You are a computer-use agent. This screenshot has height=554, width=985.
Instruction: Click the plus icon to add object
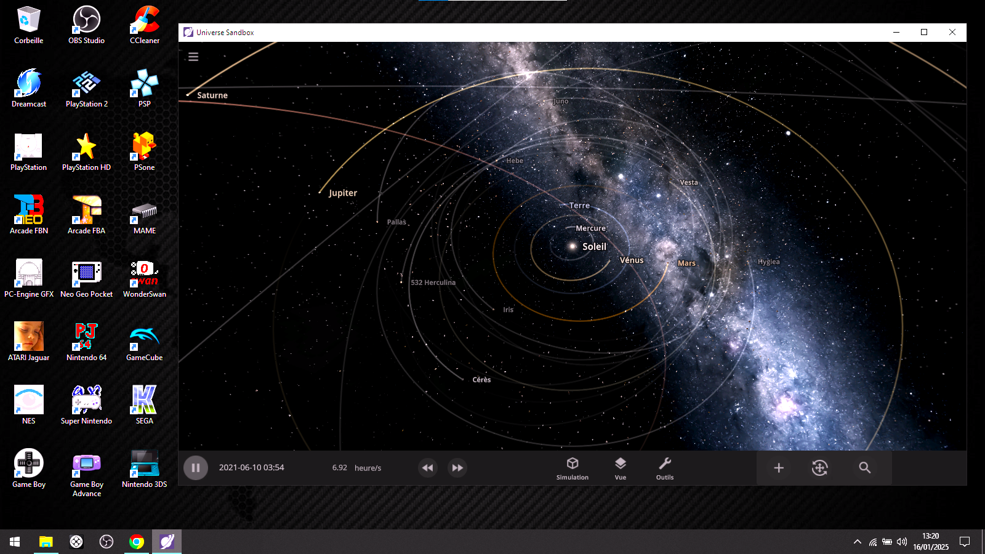779,468
